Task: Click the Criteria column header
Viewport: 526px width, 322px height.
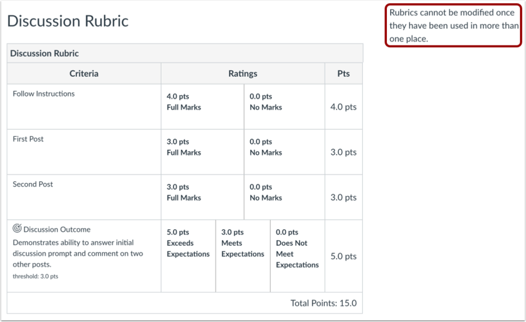Action: (x=84, y=74)
